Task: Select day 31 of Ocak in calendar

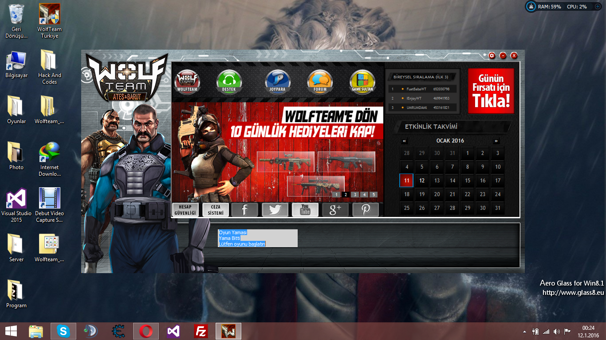Action: (x=498, y=208)
